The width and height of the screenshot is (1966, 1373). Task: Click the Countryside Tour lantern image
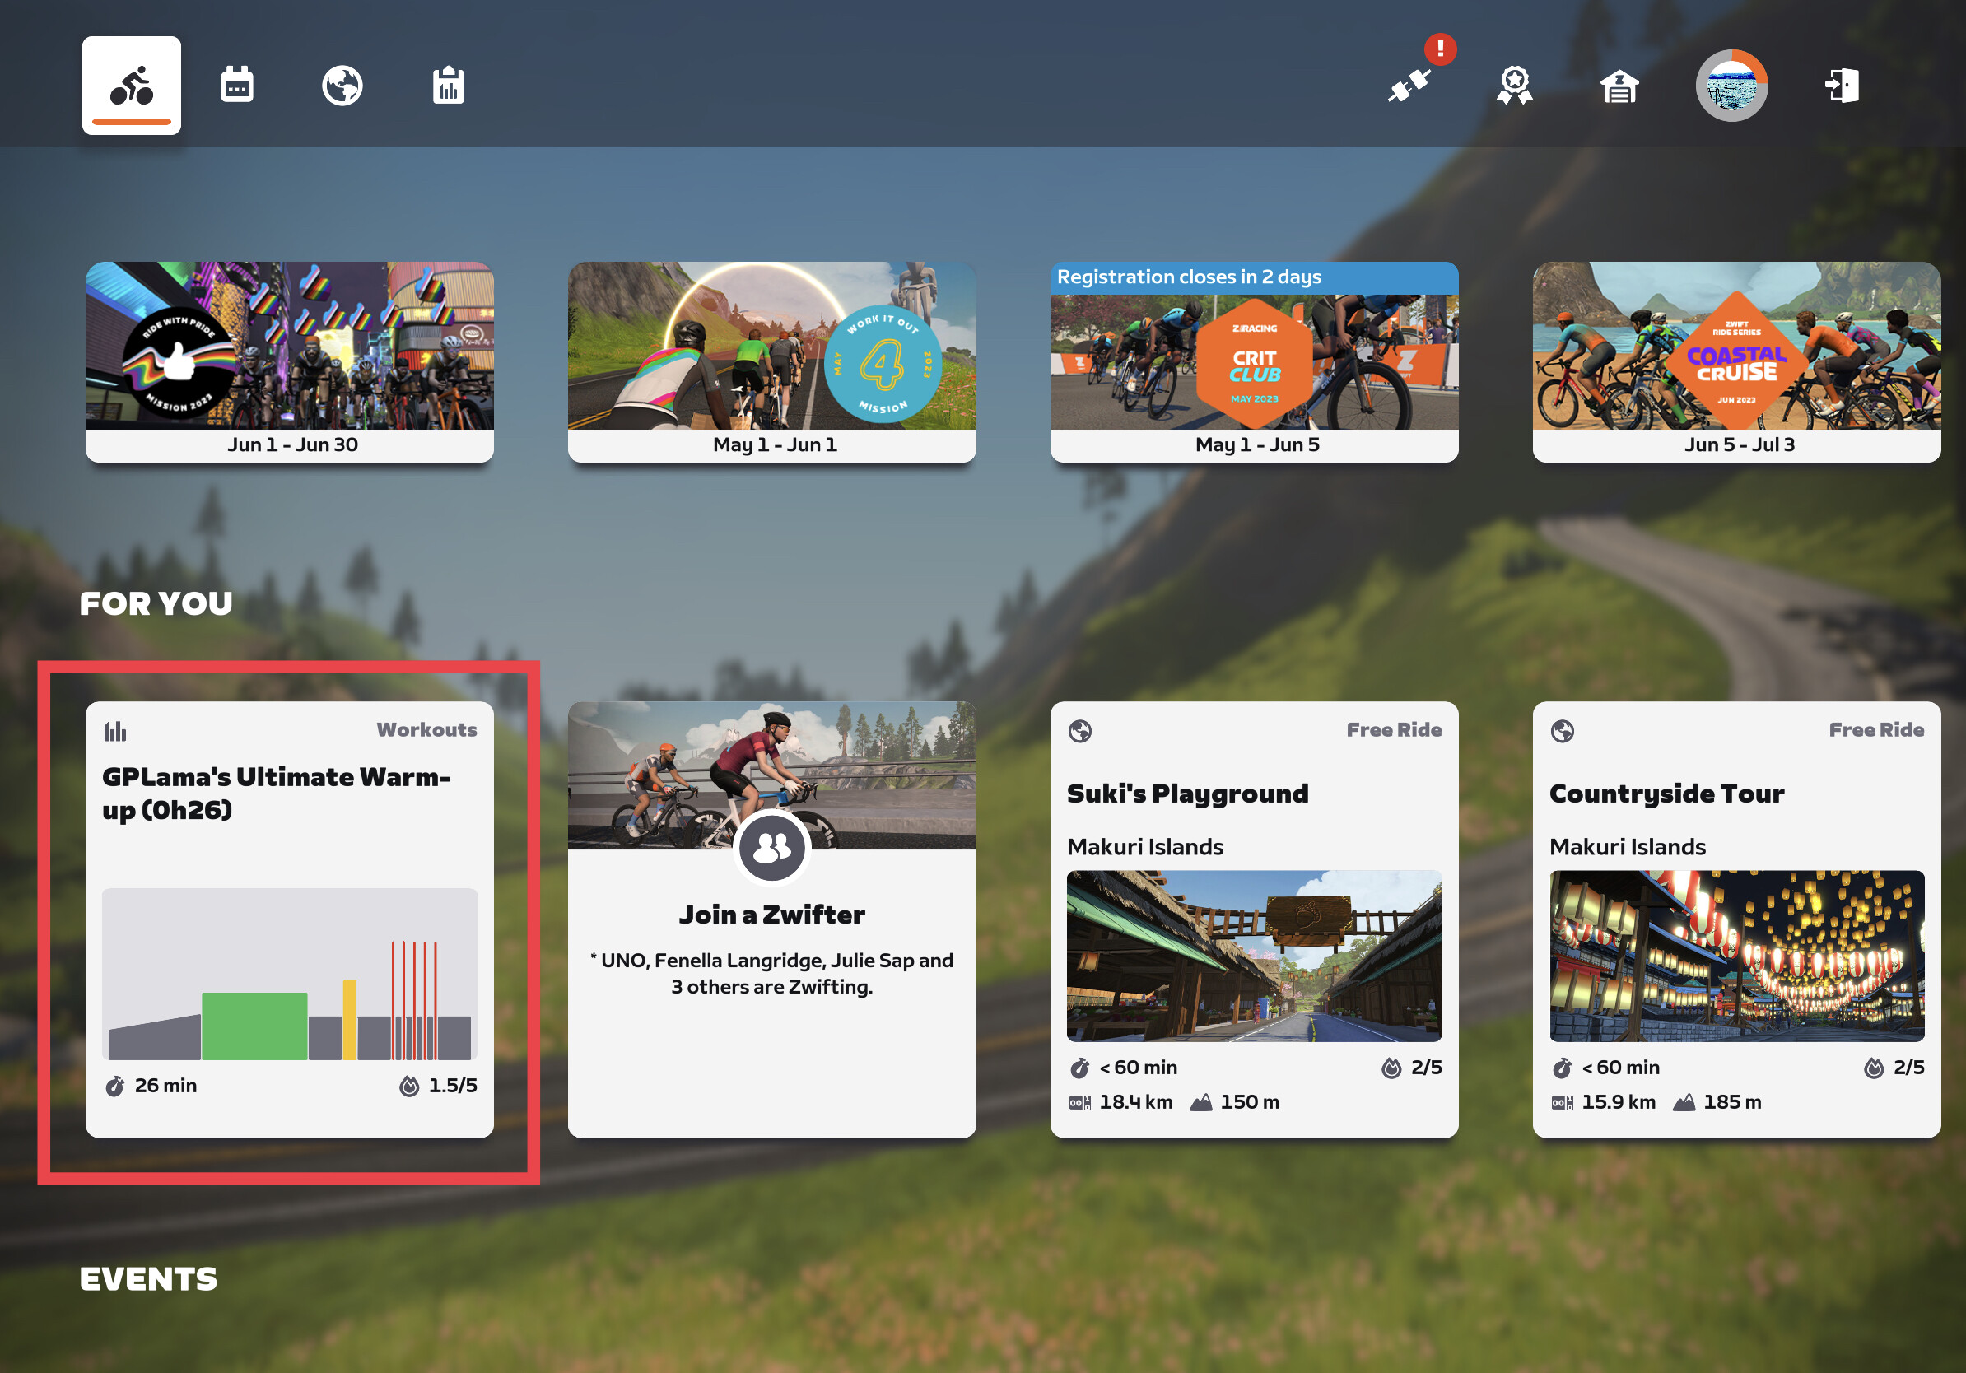[x=1735, y=954]
